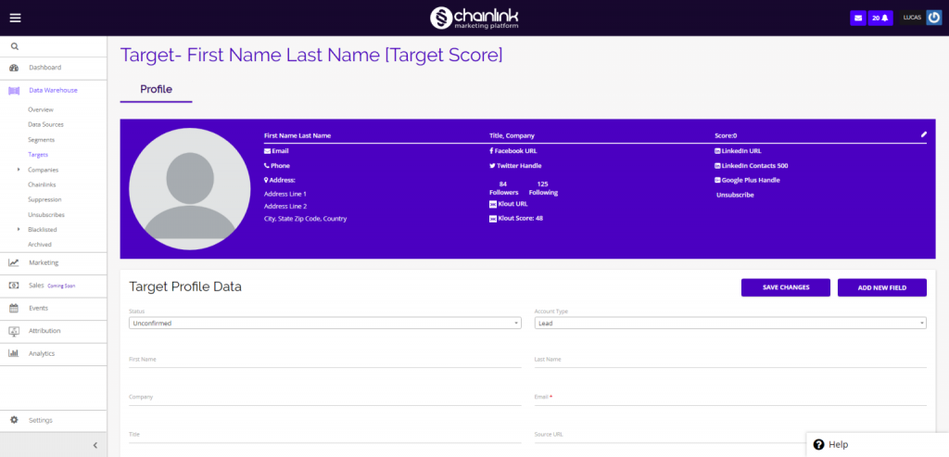Click the power icon next to LUCAS

coord(934,18)
